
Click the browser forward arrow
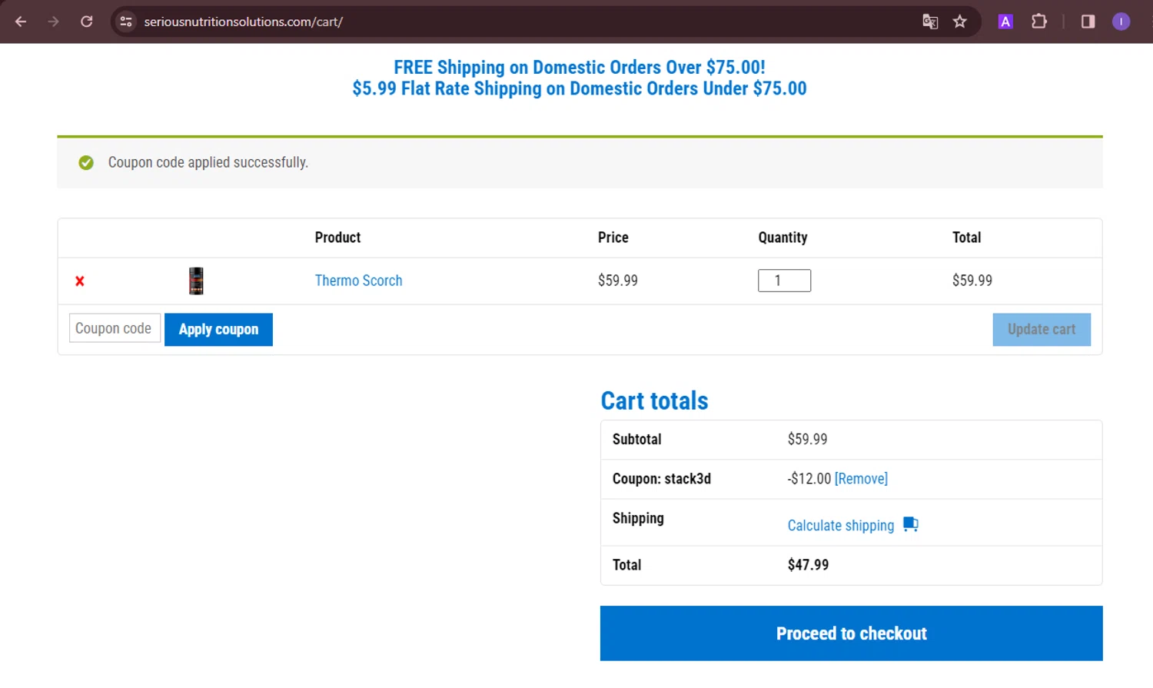point(53,22)
